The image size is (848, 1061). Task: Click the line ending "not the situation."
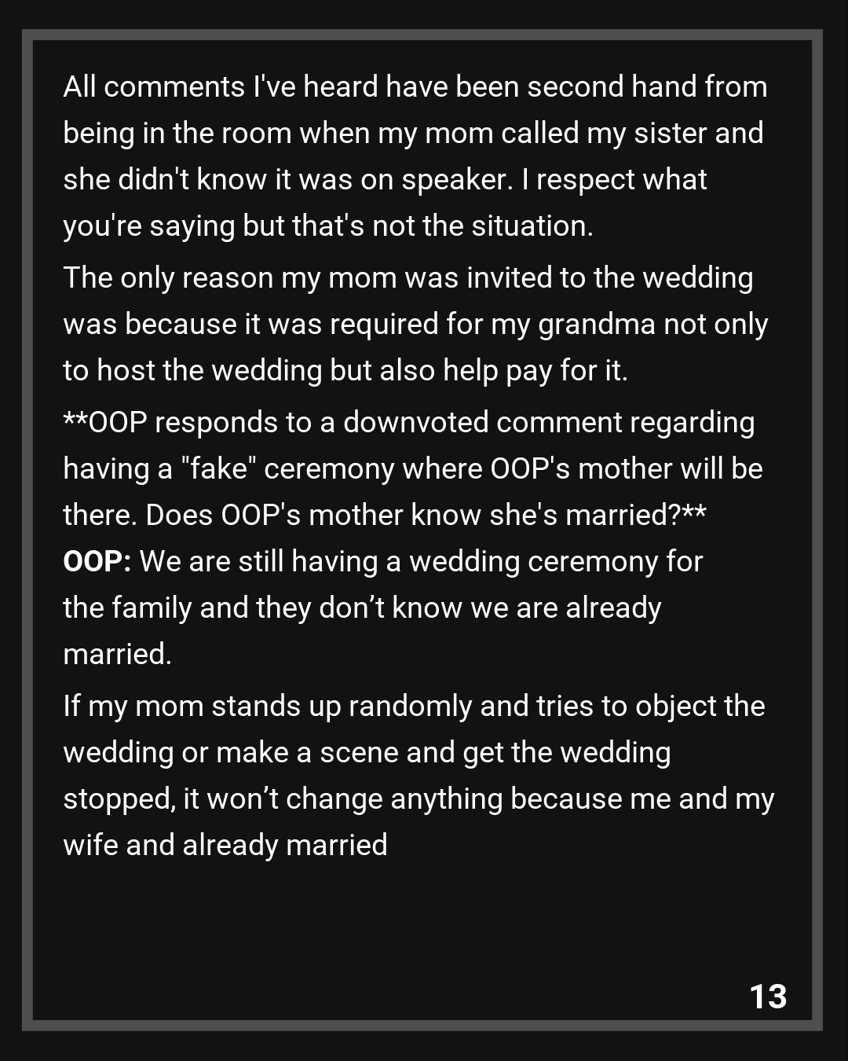pyautogui.click(x=327, y=226)
